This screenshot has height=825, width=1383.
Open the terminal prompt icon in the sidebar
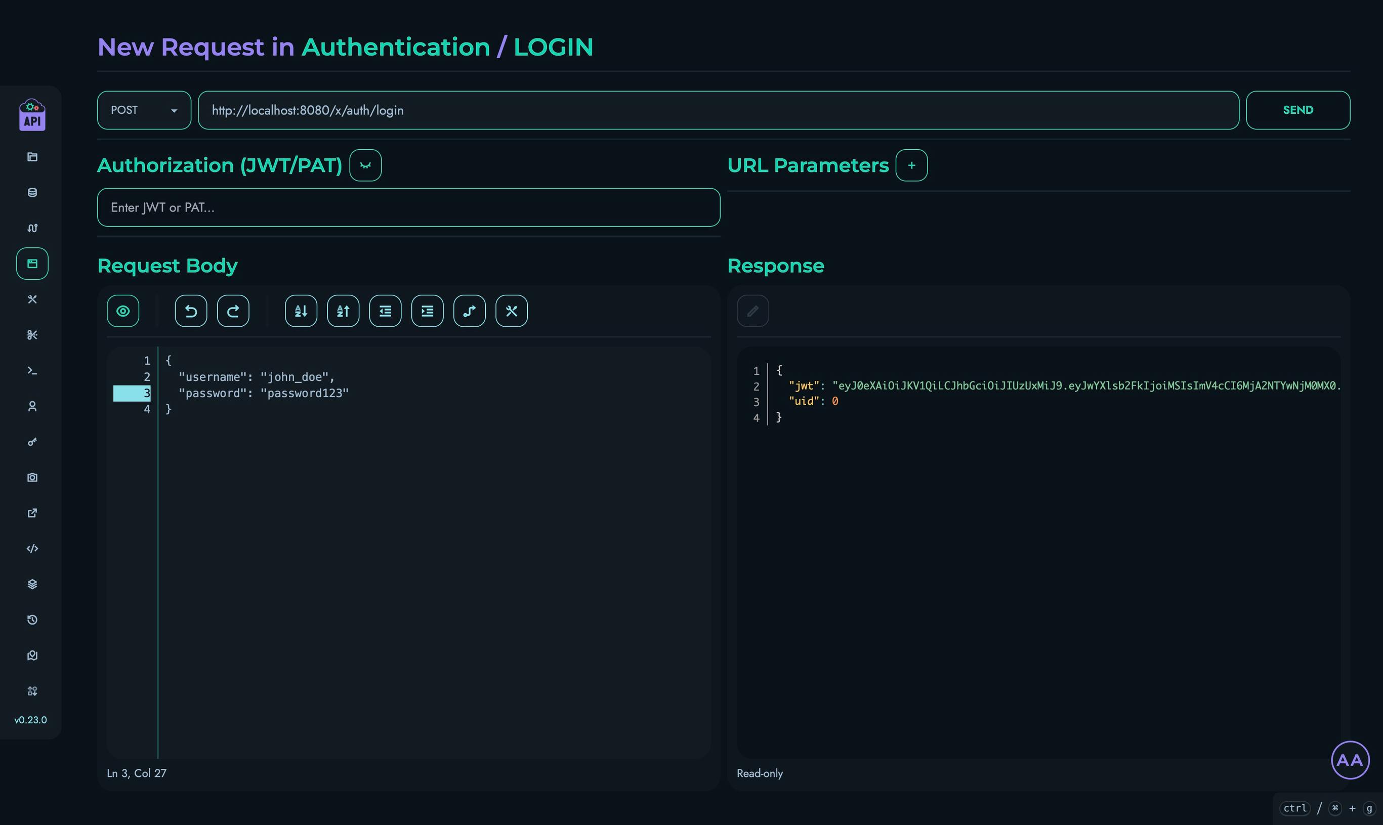coord(32,370)
